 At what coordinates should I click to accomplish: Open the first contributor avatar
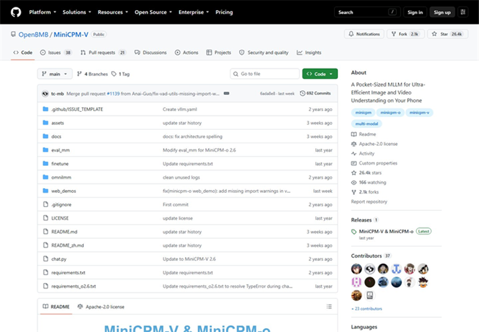point(356,269)
